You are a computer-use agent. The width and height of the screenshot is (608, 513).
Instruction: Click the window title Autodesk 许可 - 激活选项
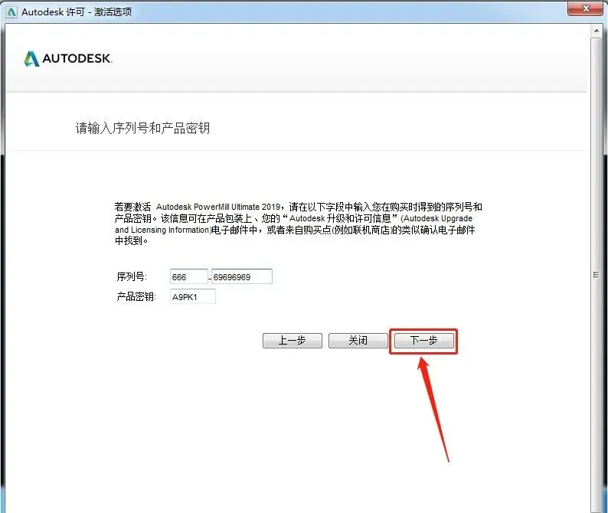(x=77, y=12)
